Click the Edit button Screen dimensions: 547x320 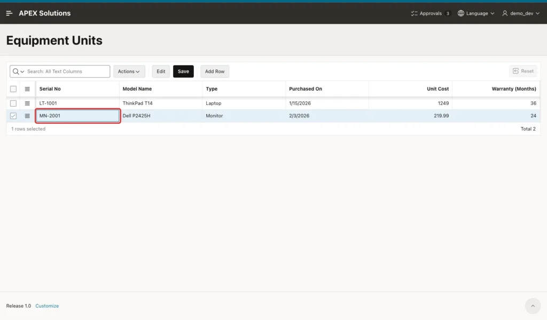[x=161, y=71]
